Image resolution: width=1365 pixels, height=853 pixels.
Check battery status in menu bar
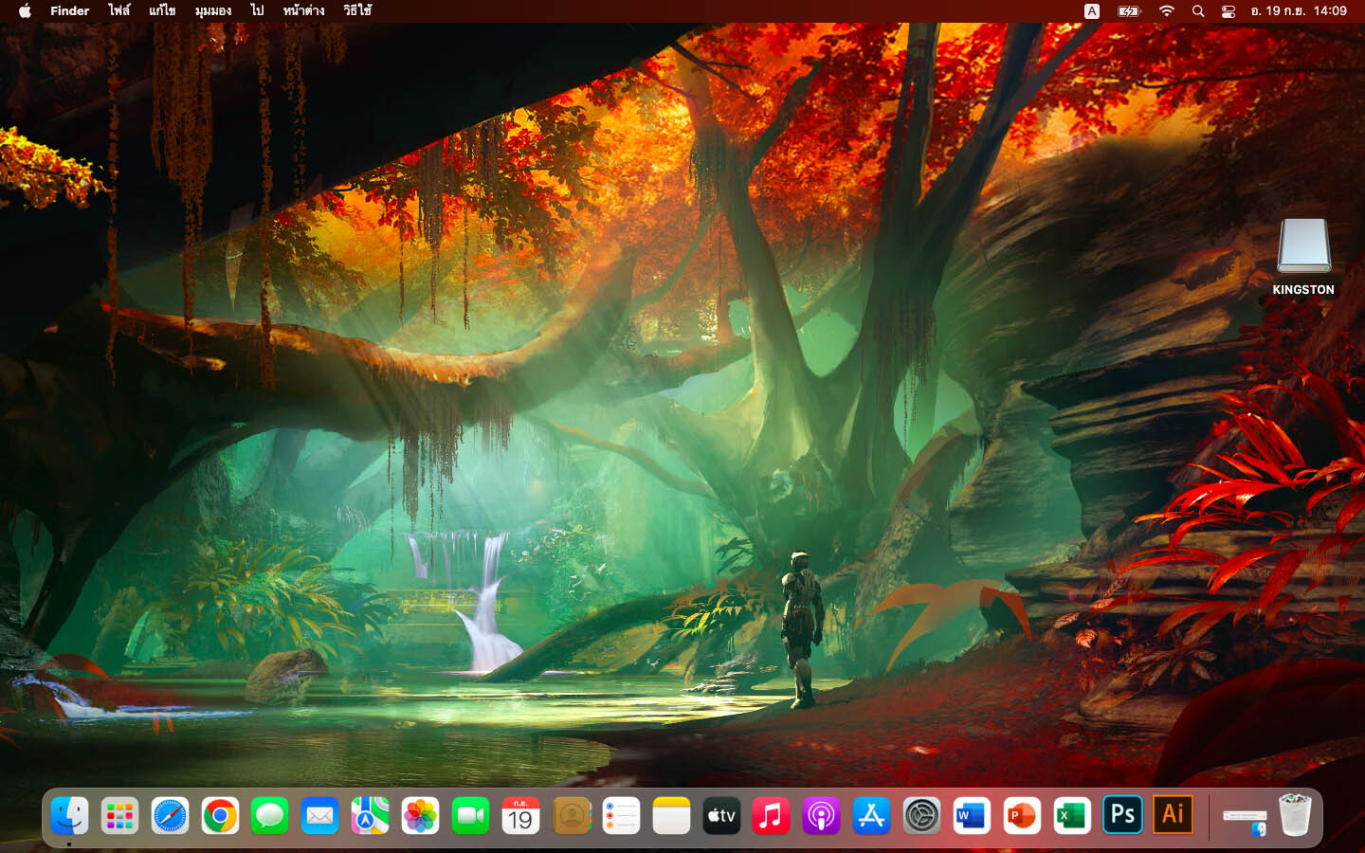(x=1129, y=11)
